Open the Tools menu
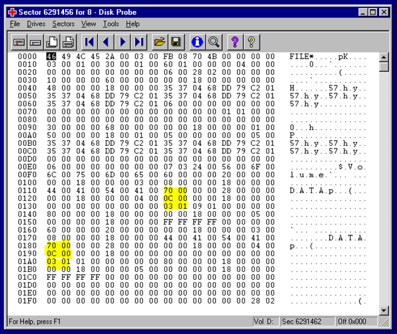Viewport: 397px width, 334px height. point(111,24)
